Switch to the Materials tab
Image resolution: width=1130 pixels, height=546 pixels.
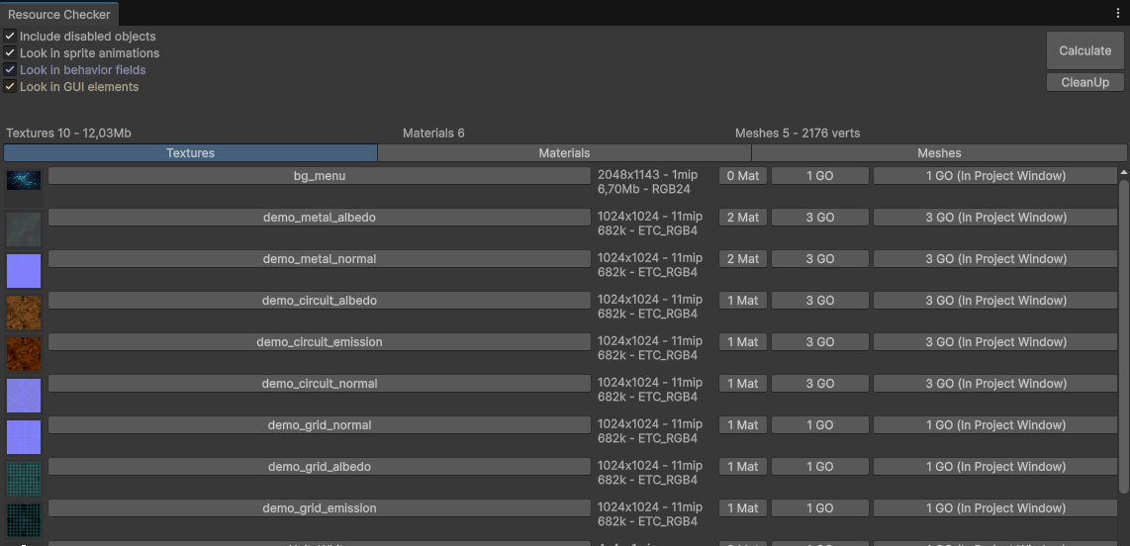564,152
